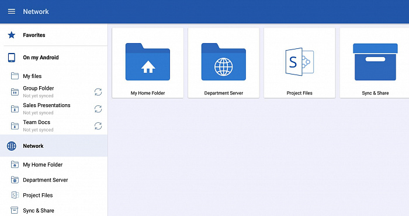The height and width of the screenshot is (216, 409).
Task: Open the Project Files SharePoint tile
Action: pos(299,63)
